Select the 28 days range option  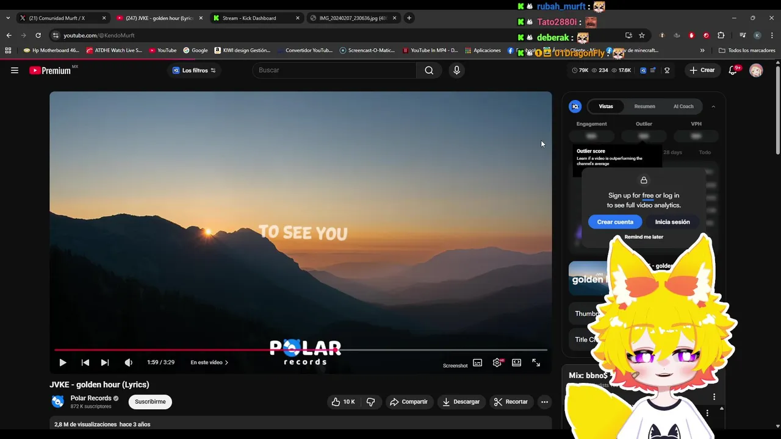tap(672, 152)
